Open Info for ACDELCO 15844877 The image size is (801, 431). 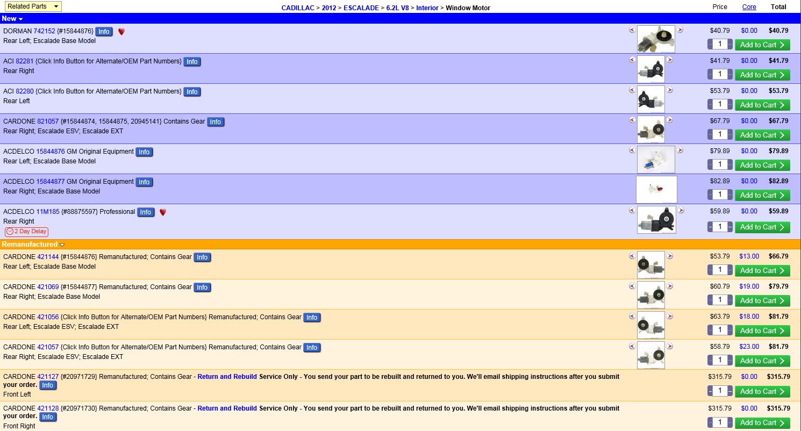pos(144,182)
